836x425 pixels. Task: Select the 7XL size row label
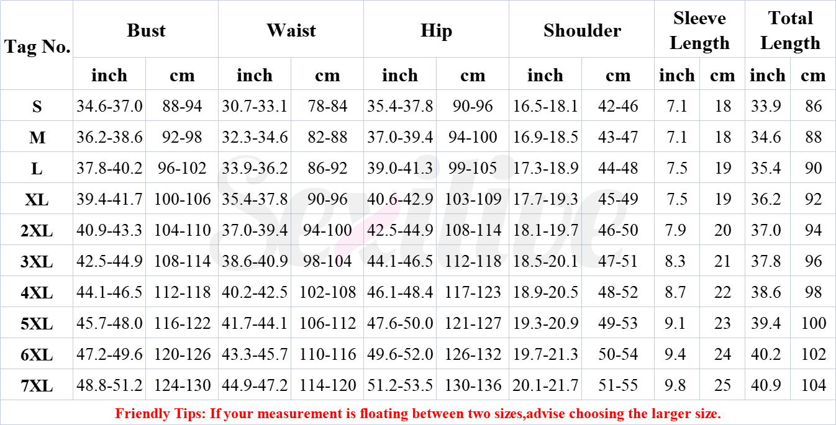coord(37,386)
